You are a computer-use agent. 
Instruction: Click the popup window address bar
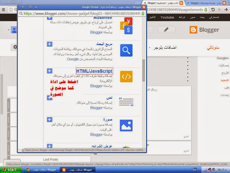82,14
